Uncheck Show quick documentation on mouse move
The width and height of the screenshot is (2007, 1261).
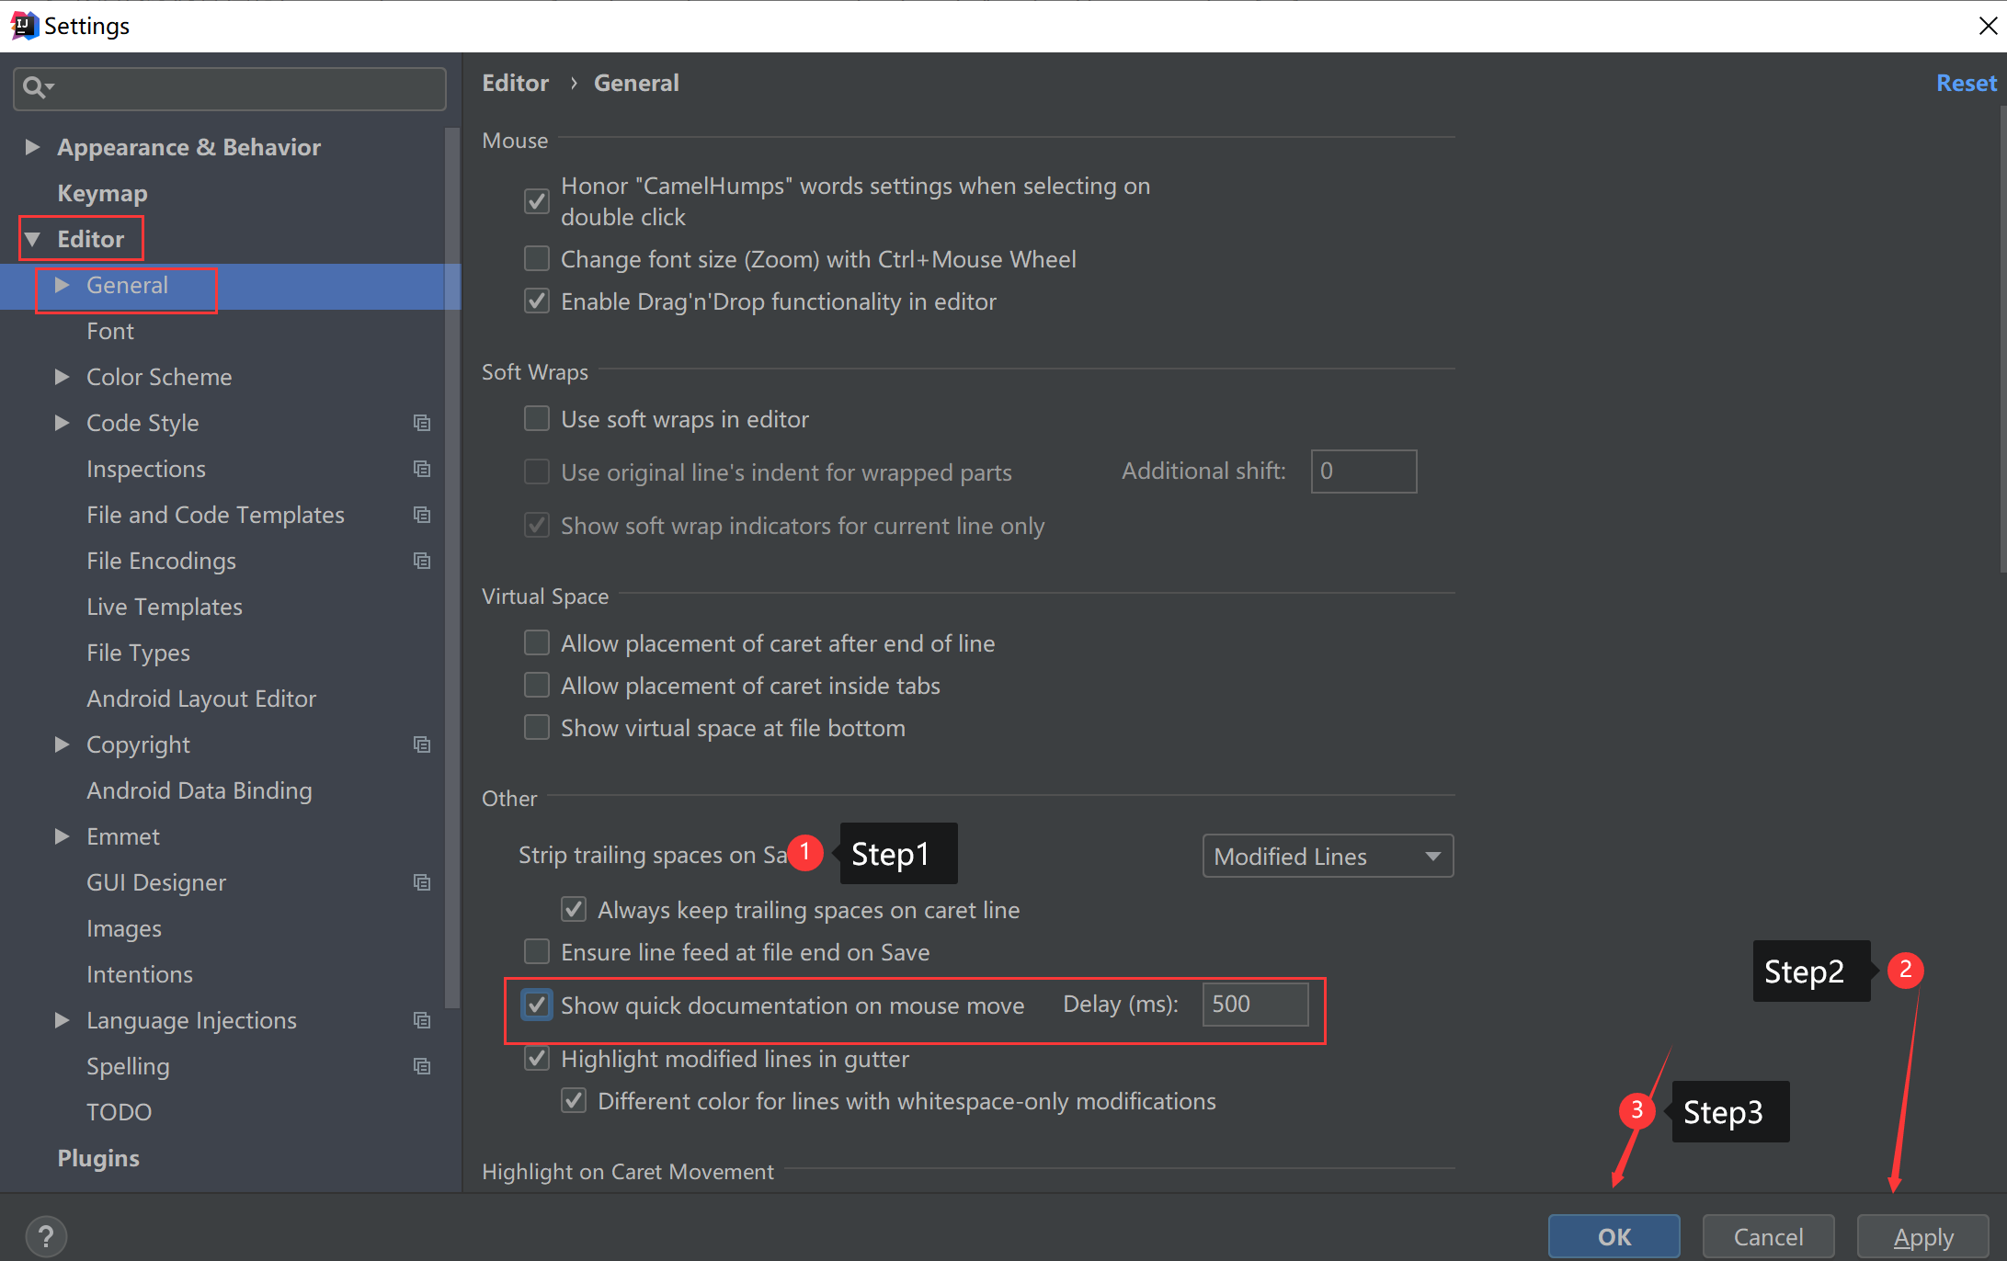click(537, 1005)
